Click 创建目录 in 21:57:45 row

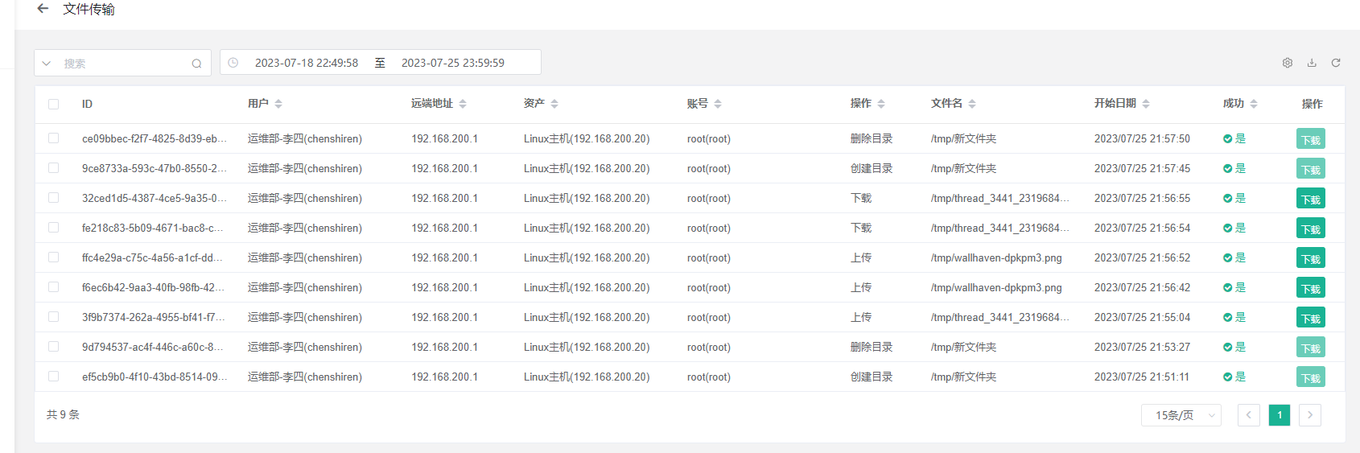pyautogui.click(x=872, y=168)
